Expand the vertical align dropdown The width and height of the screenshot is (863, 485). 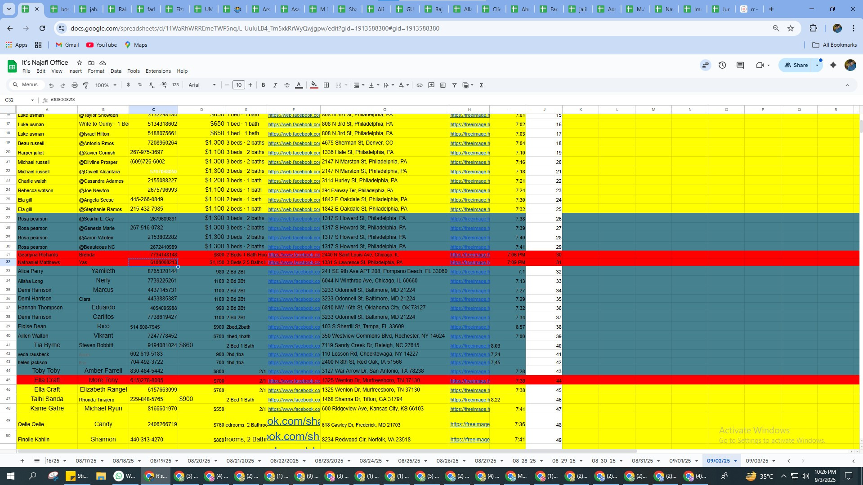[374, 85]
